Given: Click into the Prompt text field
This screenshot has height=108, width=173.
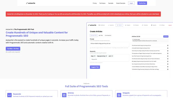Looking at the screenshot, I should point(109,43).
